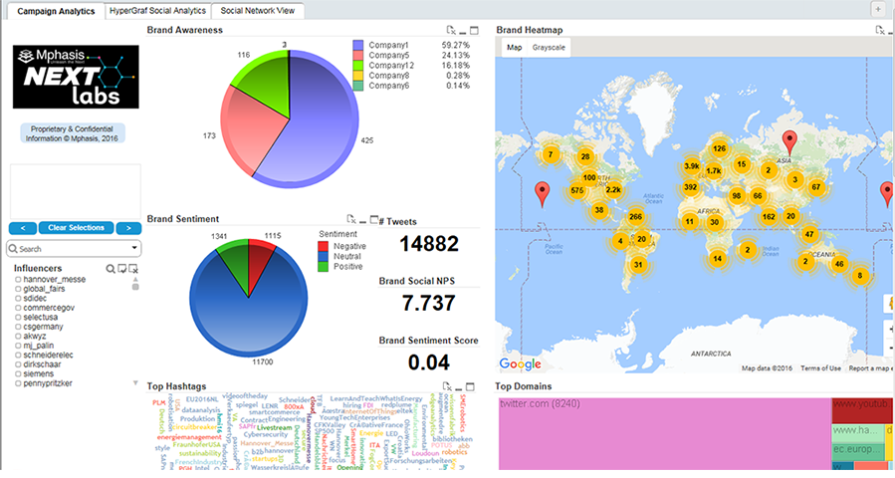This screenshot has height=478, width=895.
Task: Open the 575 cluster marker on map
Action: click(577, 191)
